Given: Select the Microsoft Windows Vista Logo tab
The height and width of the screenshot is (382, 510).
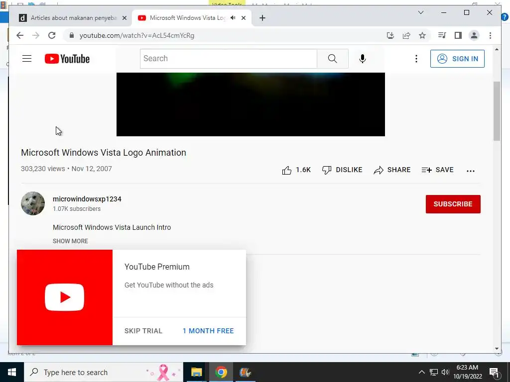Looking at the screenshot, I should [x=187, y=18].
